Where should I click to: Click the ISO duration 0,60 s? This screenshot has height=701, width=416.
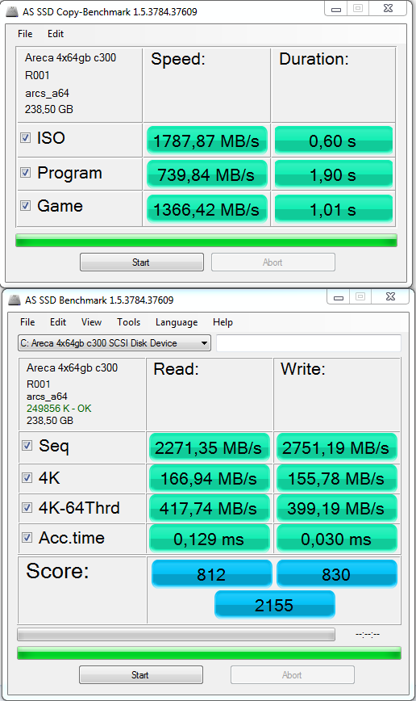point(333,141)
